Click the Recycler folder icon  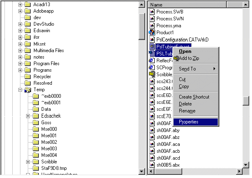[x=28, y=77]
